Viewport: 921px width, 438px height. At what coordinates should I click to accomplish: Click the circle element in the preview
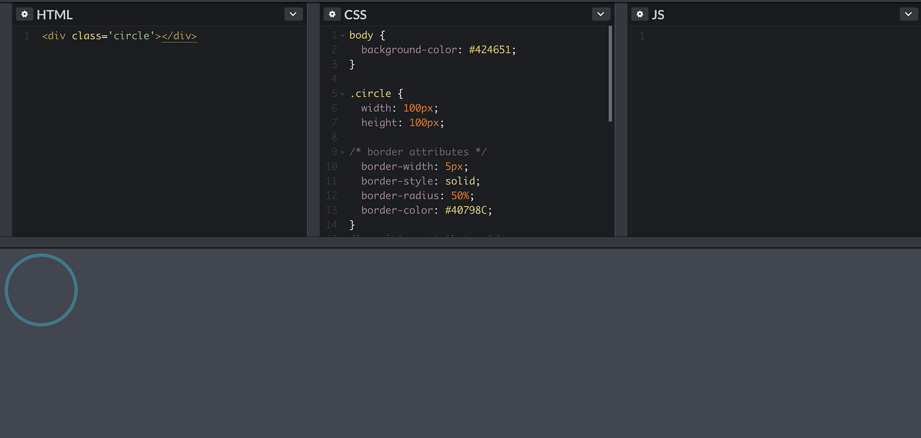[41, 290]
